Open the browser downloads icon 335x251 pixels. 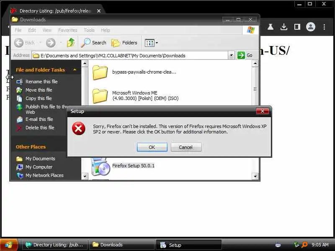coord(284,27)
